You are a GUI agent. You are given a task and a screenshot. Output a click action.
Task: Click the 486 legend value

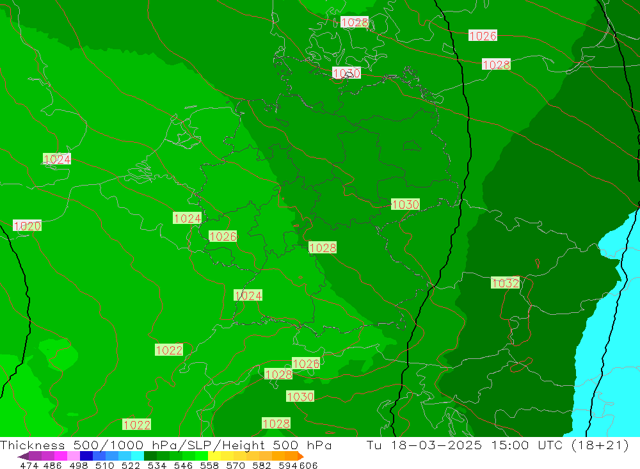coord(52,466)
